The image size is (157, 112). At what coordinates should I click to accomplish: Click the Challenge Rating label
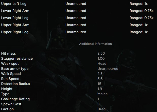(15, 99)
